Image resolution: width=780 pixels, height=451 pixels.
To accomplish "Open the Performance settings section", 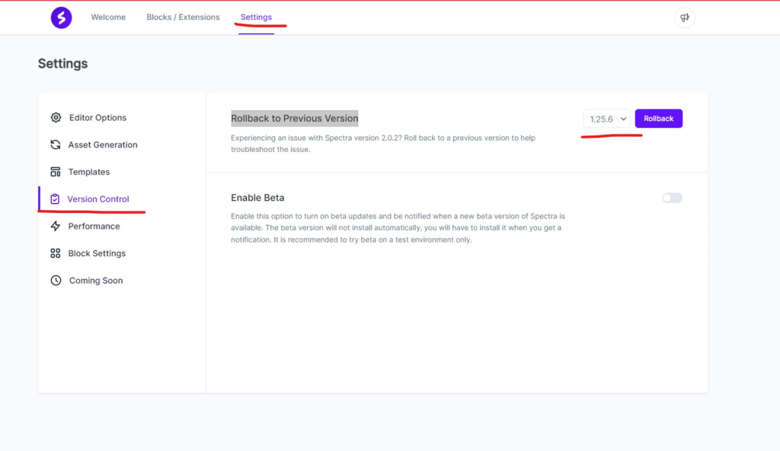I will point(94,226).
